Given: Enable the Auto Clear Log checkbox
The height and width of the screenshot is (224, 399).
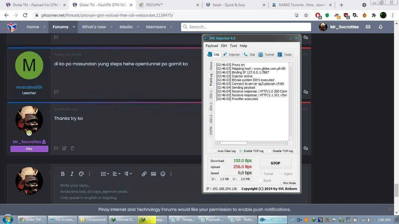Looking at the screenshot, I should tap(215, 151).
